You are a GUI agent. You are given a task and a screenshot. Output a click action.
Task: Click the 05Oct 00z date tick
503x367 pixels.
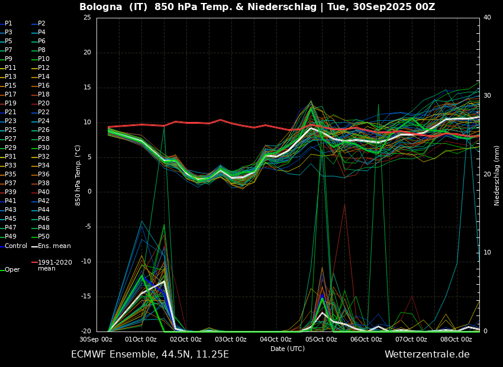pyautogui.click(x=321, y=339)
